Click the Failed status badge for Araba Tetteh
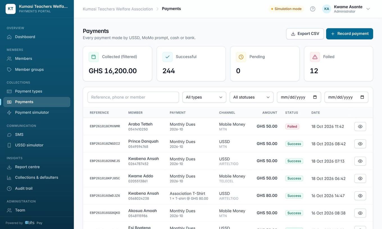382x229 pixels. tap(292, 127)
